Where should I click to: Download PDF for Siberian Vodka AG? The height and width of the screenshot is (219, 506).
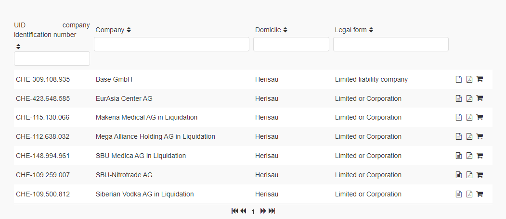pyautogui.click(x=469, y=194)
